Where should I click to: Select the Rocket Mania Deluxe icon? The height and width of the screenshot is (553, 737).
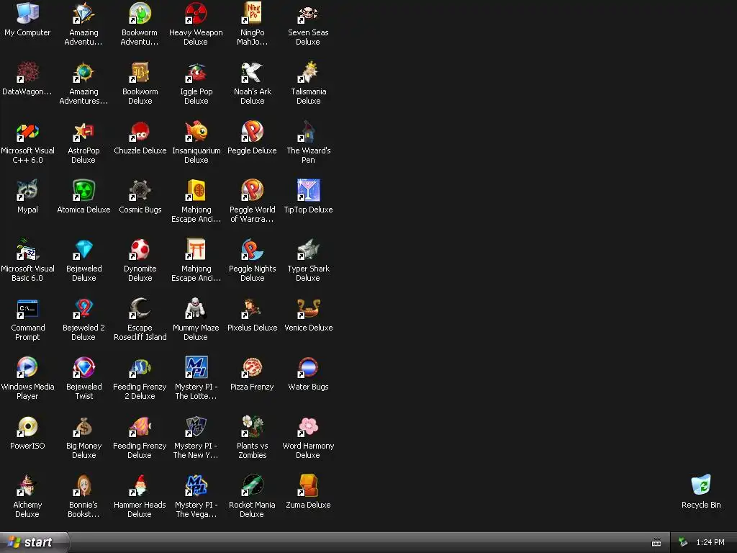tap(252, 485)
